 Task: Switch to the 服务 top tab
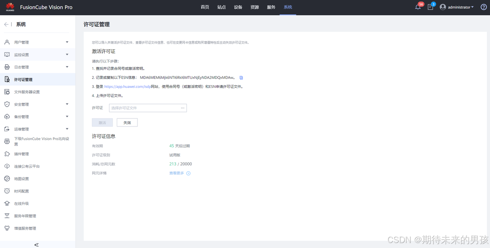271,7
